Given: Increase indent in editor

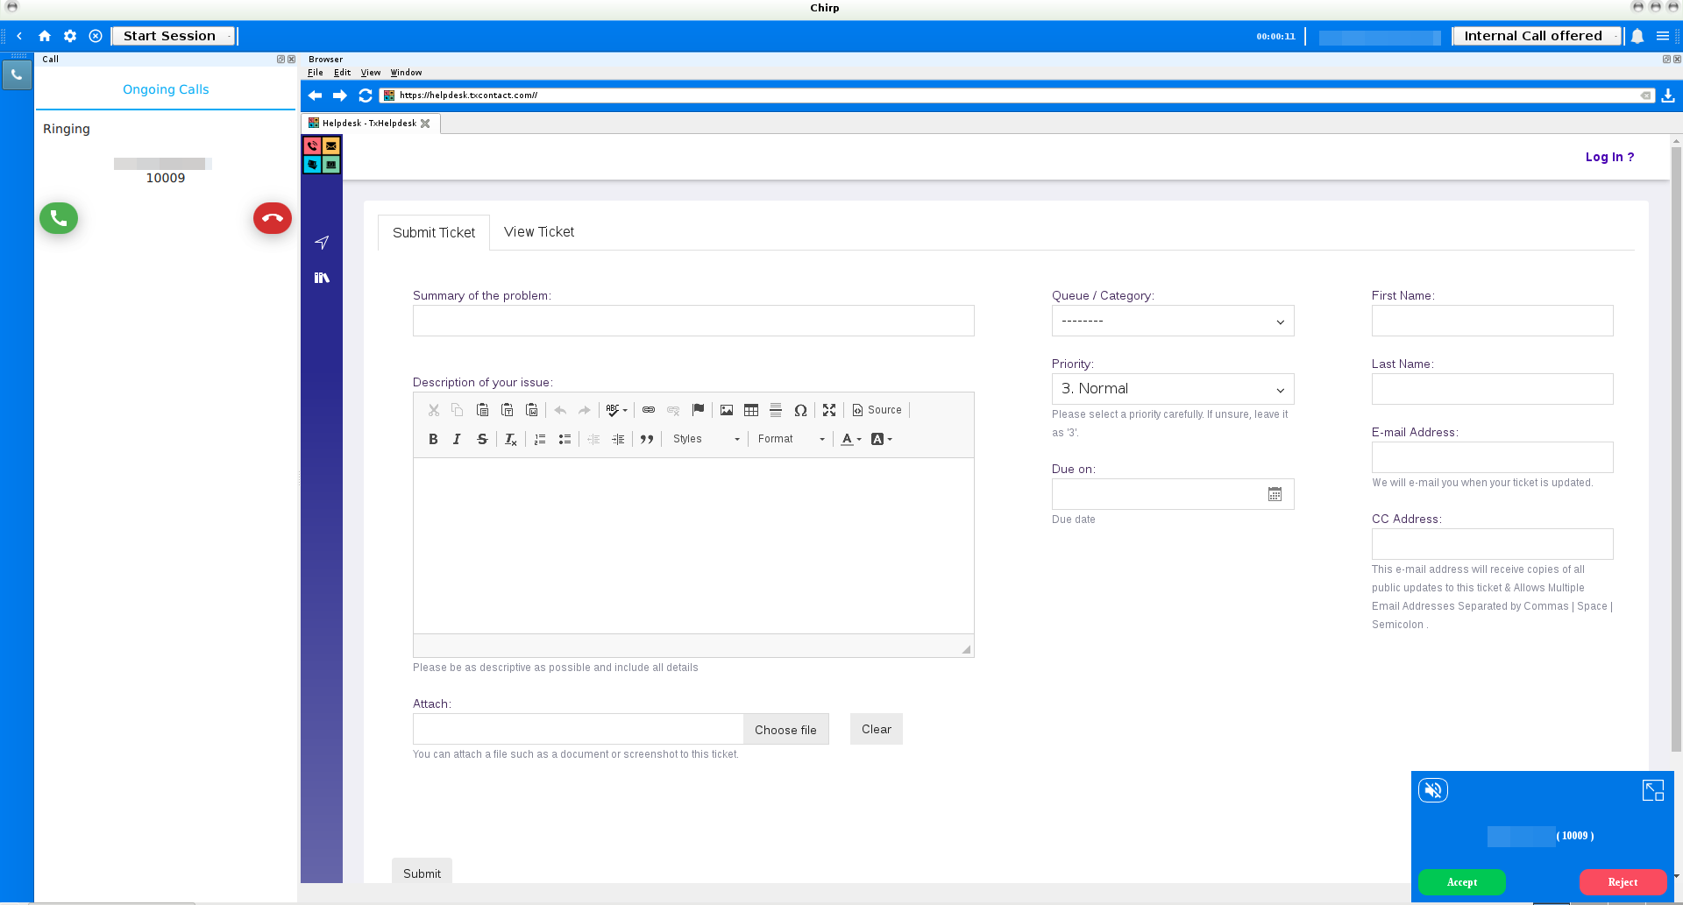Looking at the screenshot, I should point(618,439).
